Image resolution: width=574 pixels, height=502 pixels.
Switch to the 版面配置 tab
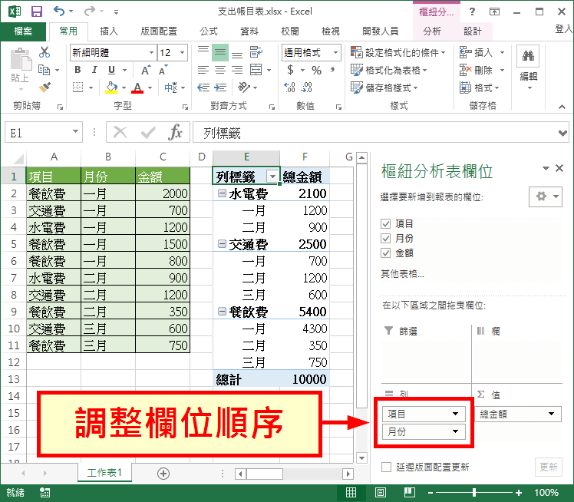pyautogui.click(x=159, y=31)
